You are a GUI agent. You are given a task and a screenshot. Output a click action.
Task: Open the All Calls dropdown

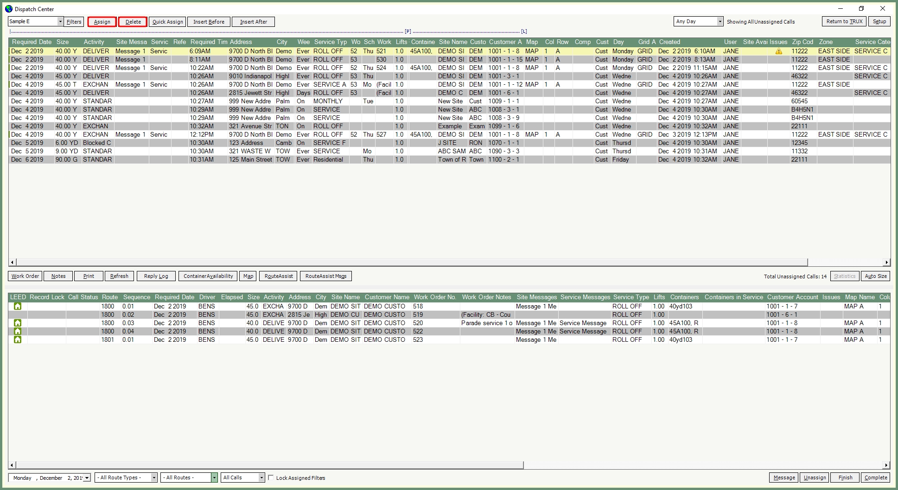point(261,477)
